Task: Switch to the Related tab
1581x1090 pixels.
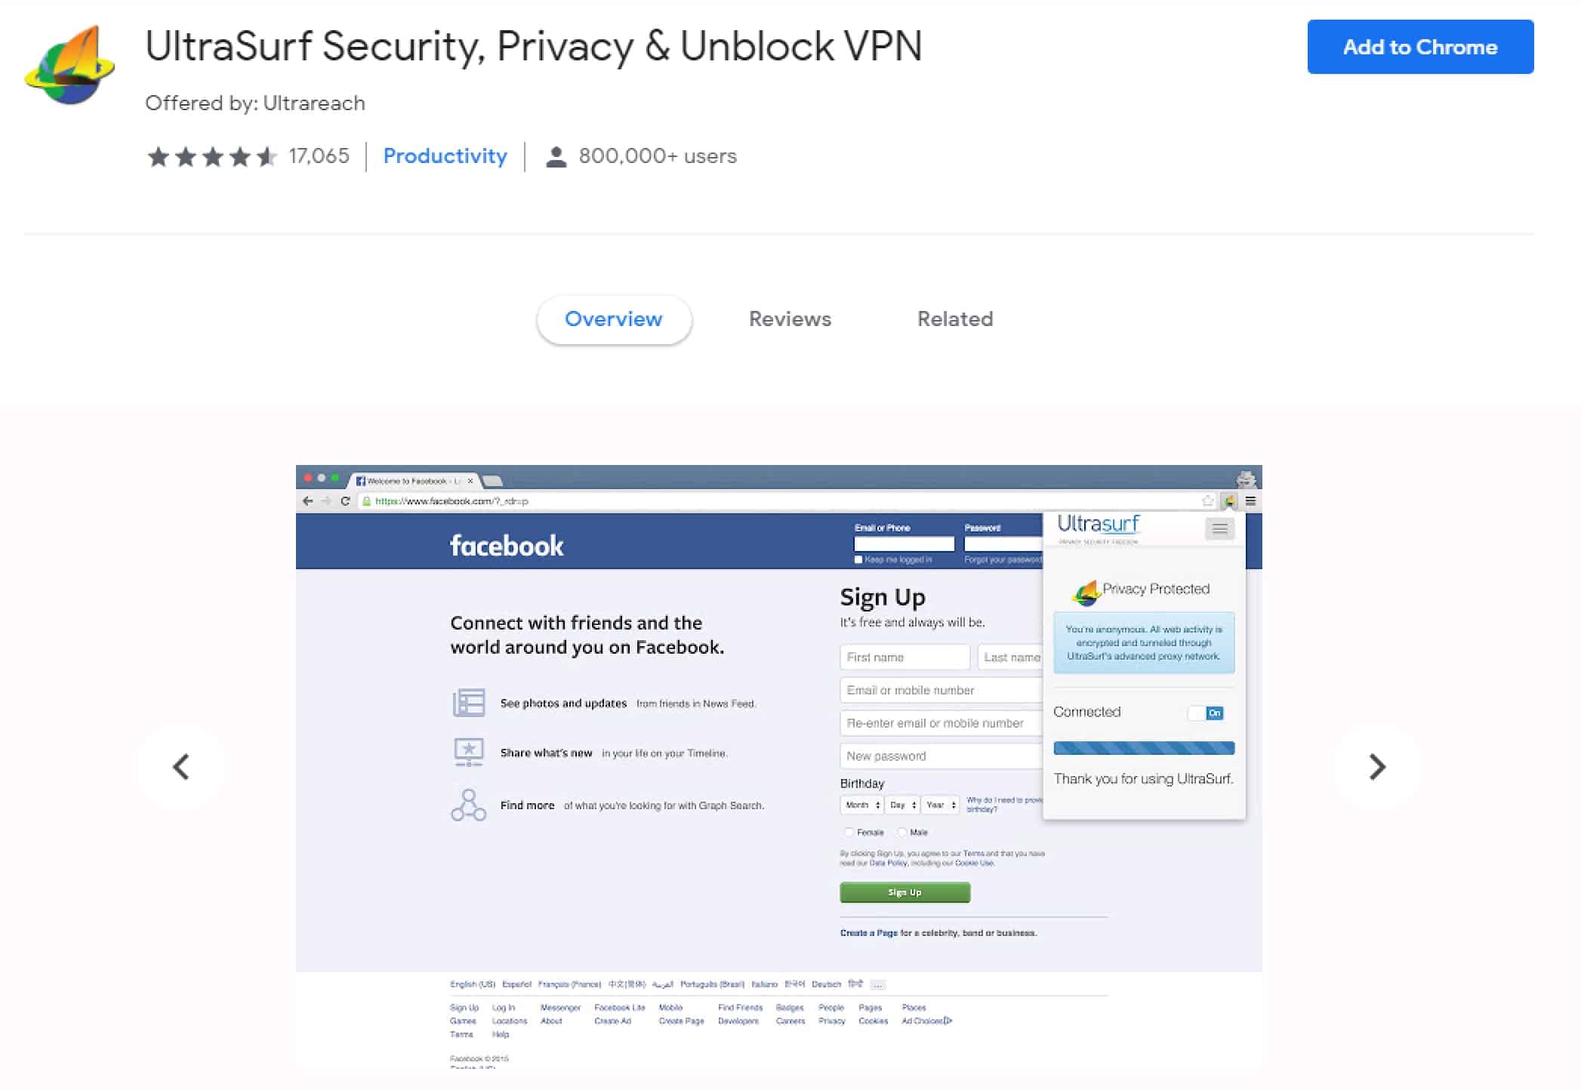Action: (x=955, y=319)
